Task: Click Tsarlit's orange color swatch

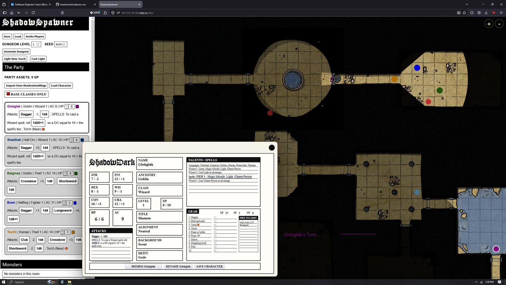Action: pyautogui.click(x=73, y=232)
